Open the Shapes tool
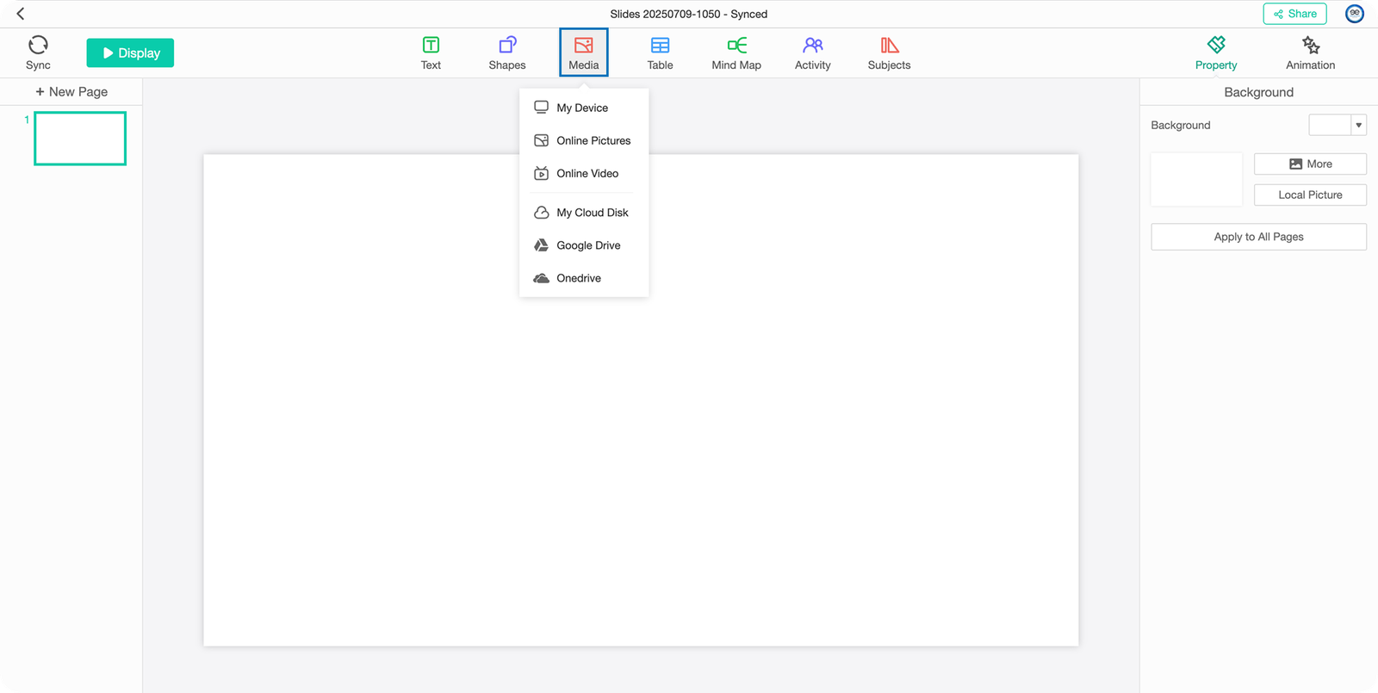The width and height of the screenshot is (1378, 693). point(506,53)
